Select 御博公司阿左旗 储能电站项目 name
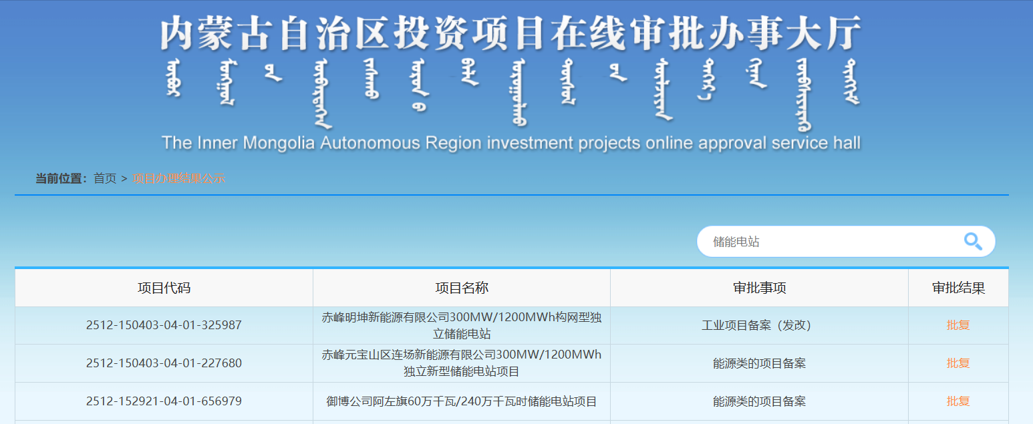 pyautogui.click(x=462, y=401)
